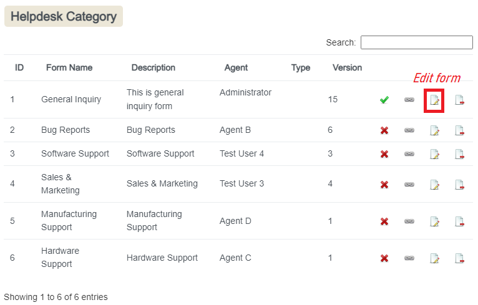
Task: Sort by Description column header
Action: (153, 67)
